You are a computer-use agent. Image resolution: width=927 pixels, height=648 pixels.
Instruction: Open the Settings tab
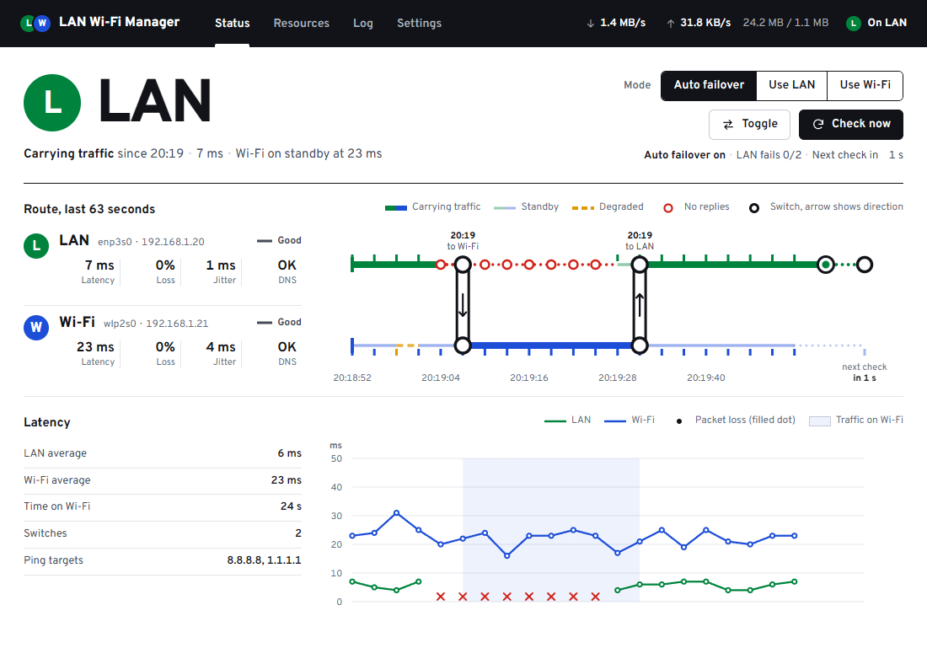pyautogui.click(x=419, y=23)
